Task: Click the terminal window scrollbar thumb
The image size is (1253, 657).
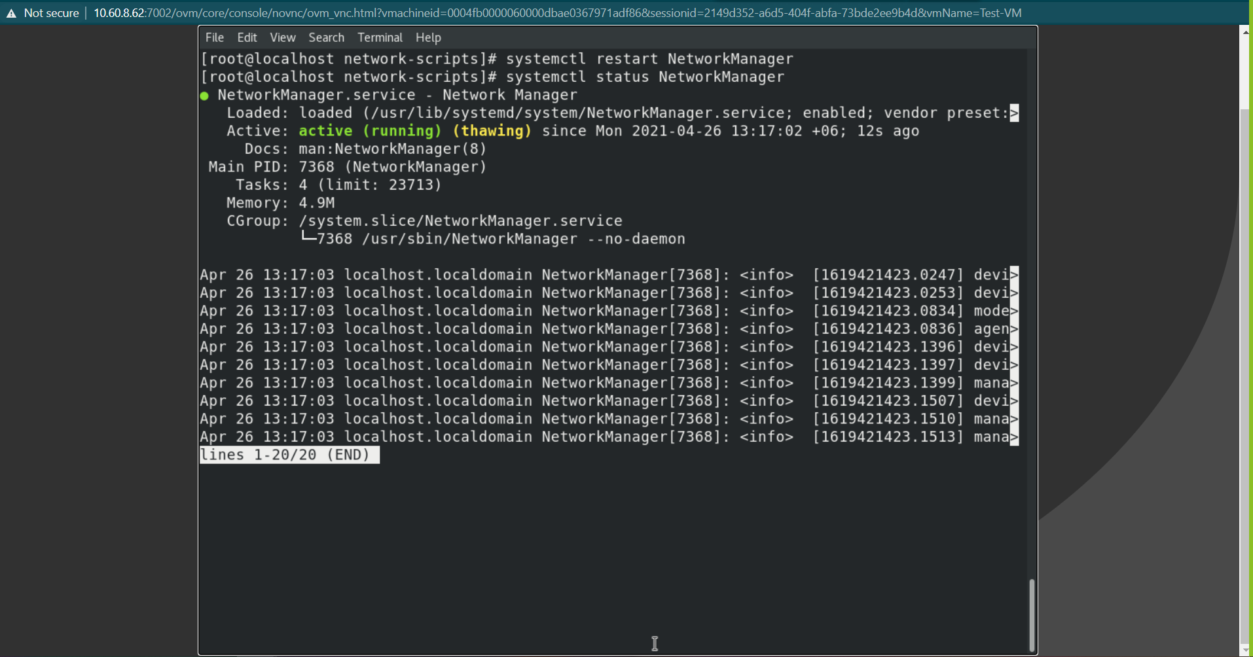Action: click(1032, 615)
